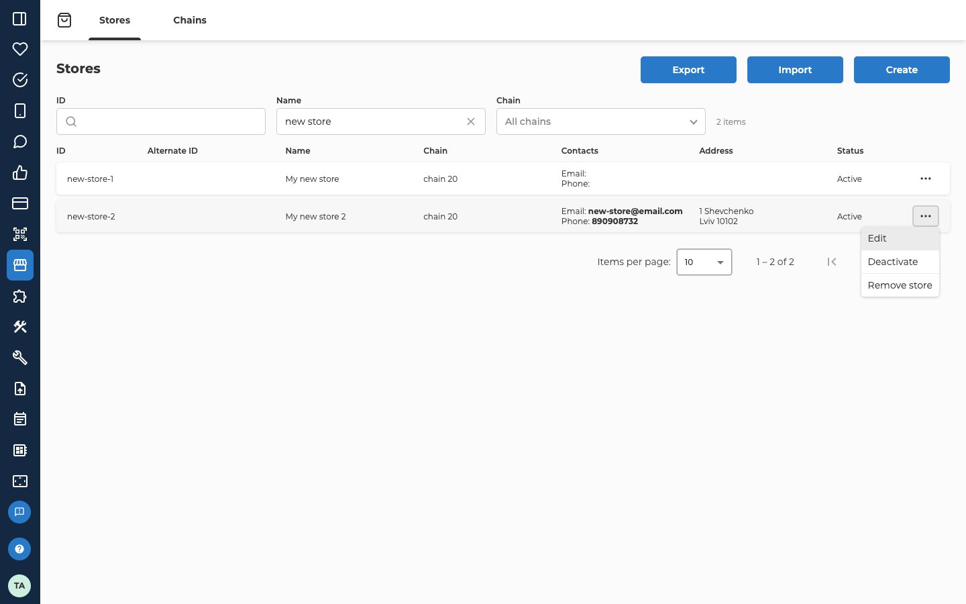The width and height of the screenshot is (966, 604).
Task: Open the ticket coupon sidebar icon
Action: point(20,481)
